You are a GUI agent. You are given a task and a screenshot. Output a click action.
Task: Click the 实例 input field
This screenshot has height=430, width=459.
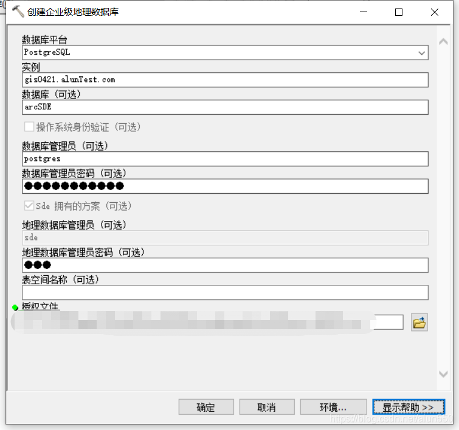225,80
